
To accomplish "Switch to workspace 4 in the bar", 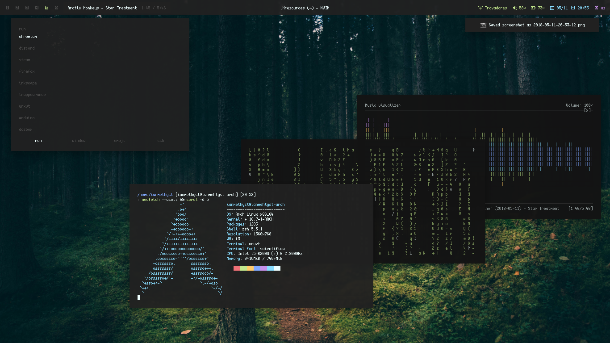I will 37,8.
